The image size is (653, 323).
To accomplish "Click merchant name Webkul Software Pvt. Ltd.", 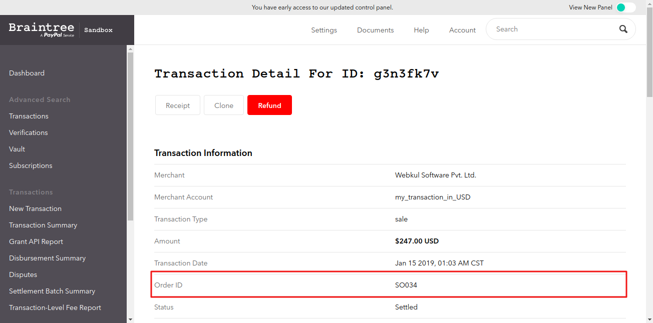I will (x=436, y=175).
